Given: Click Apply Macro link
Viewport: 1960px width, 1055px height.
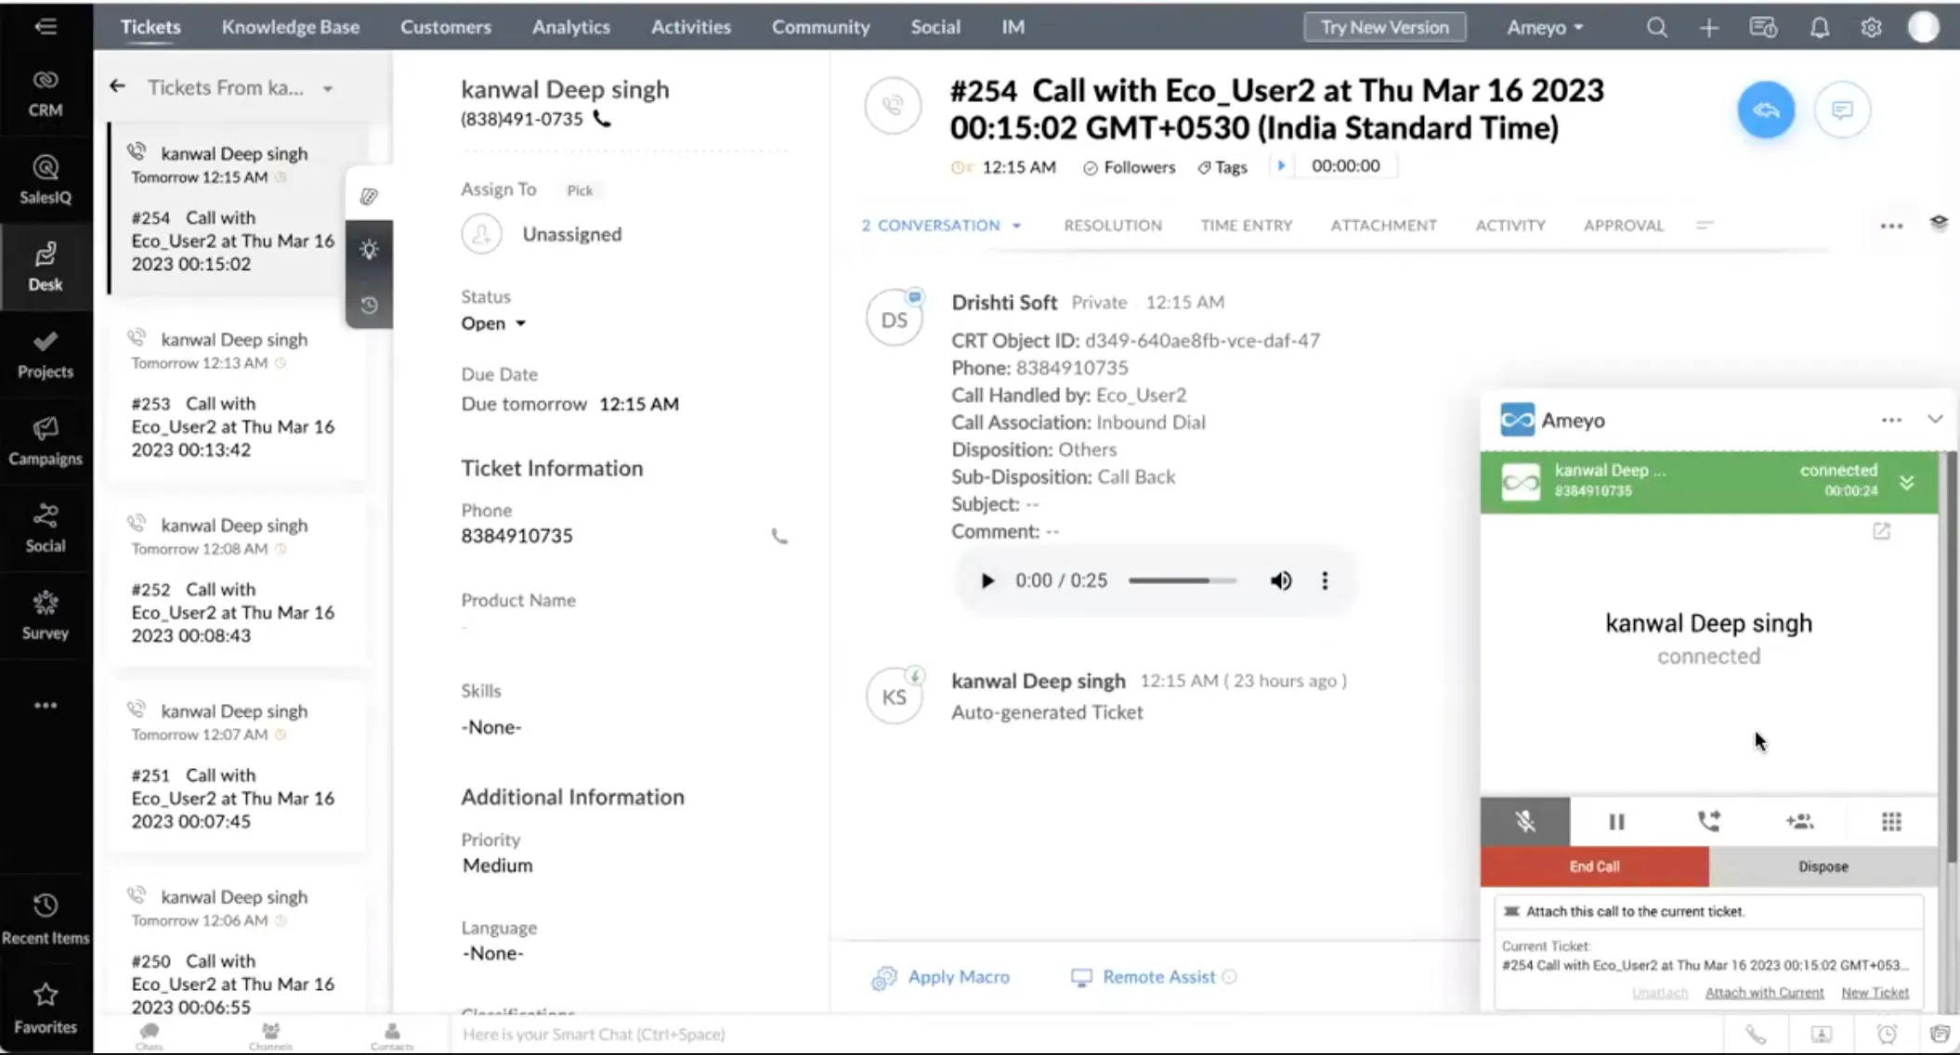Looking at the screenshot, I should pos(940,977).
